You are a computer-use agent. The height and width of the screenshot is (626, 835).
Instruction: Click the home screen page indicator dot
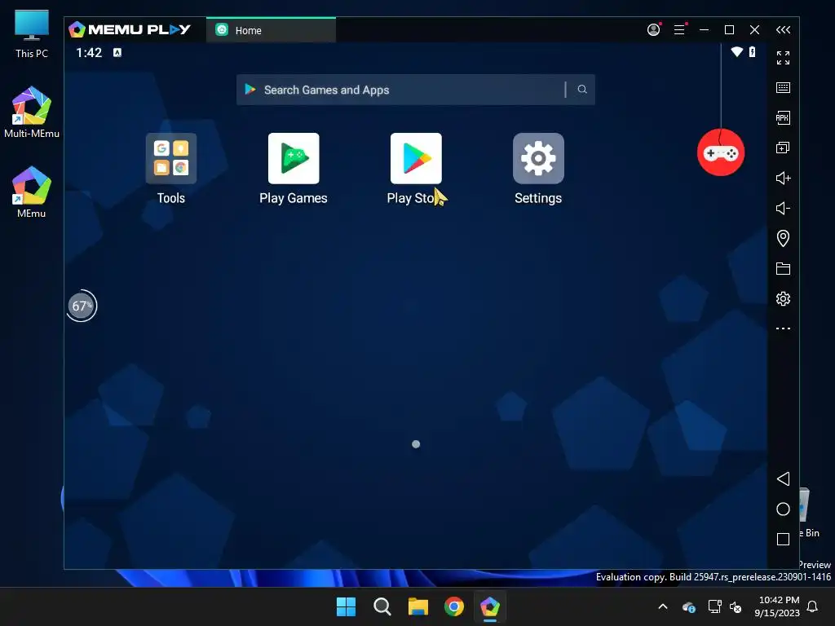coord(416,444)
